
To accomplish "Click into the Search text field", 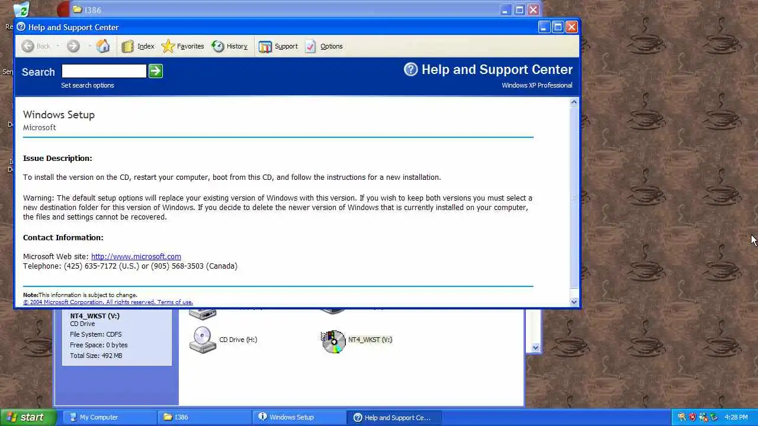I will point(104,71).
